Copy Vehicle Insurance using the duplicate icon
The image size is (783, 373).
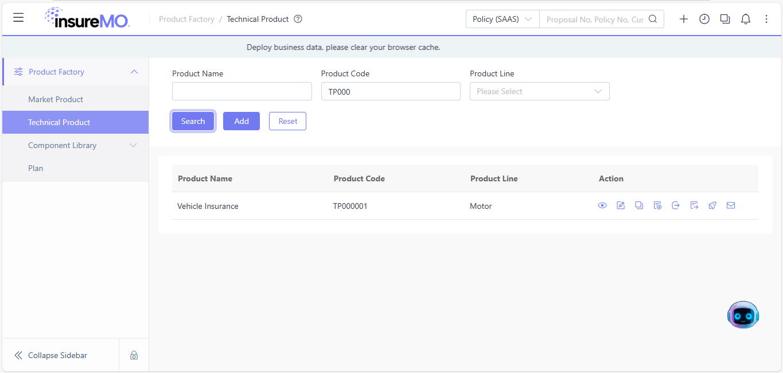coord(639,205)
